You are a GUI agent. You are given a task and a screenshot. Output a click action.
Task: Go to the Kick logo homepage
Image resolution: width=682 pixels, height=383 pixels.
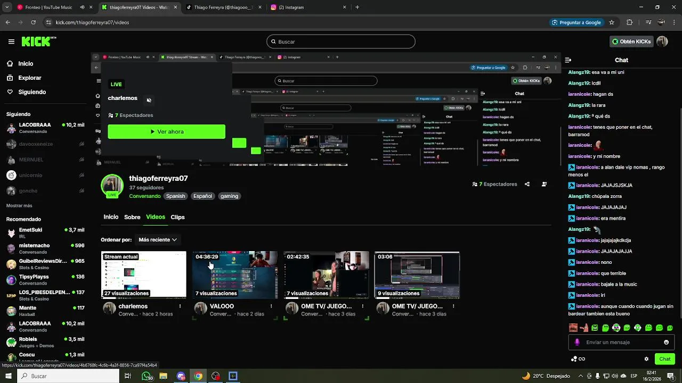point(38,41)
